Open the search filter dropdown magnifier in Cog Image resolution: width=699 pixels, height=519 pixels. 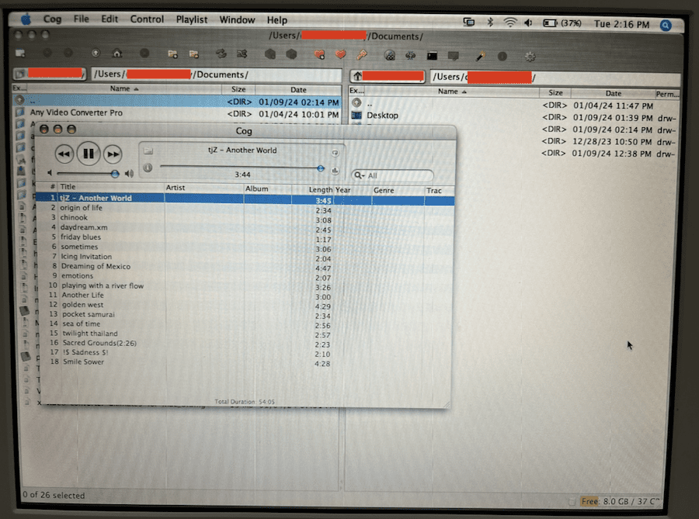click(x=359, y=175)
